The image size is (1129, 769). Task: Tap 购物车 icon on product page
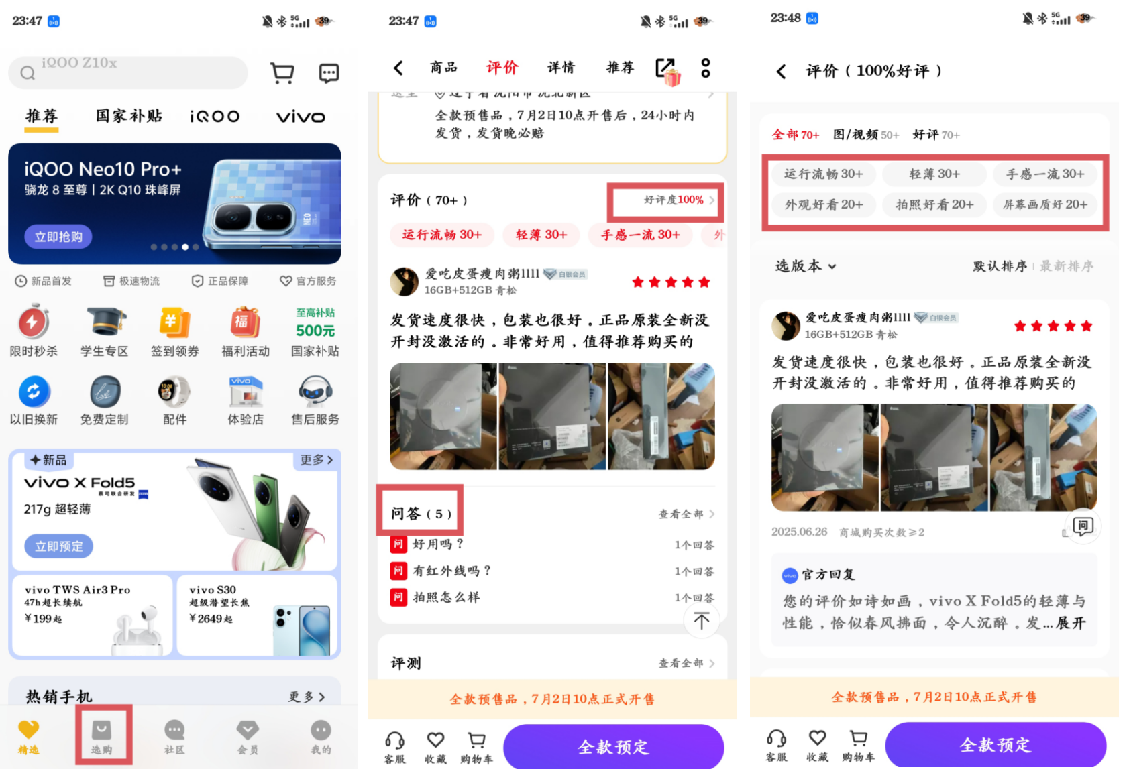(477, 747)
